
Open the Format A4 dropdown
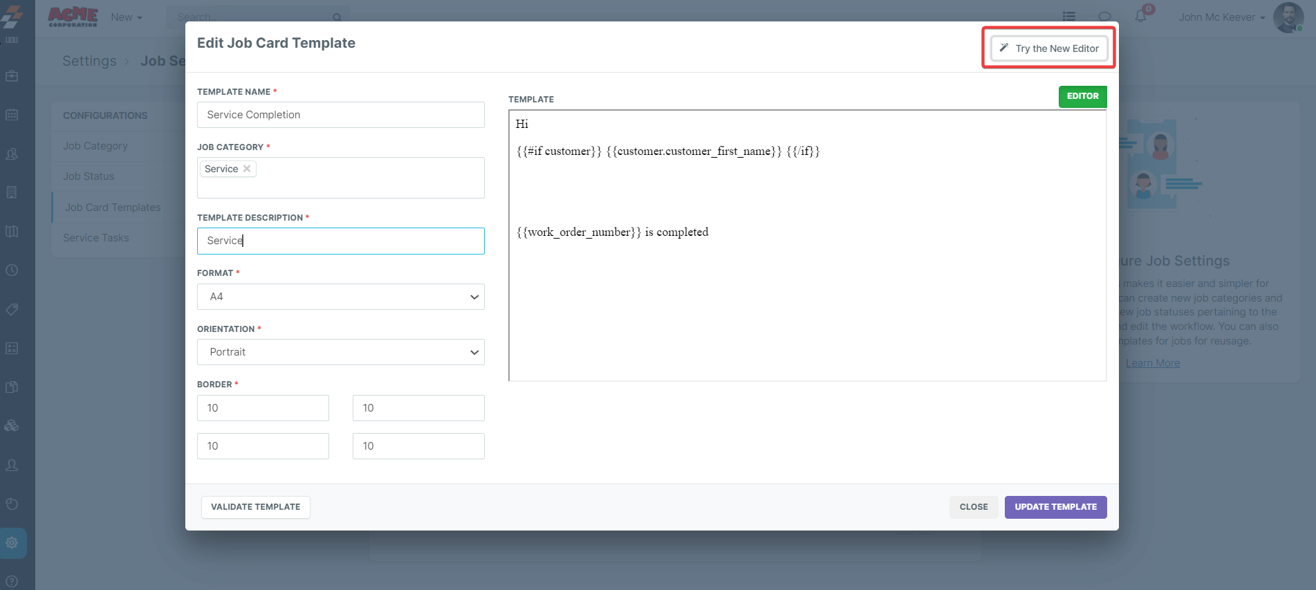pyautogui.click(x=340, y=297)
